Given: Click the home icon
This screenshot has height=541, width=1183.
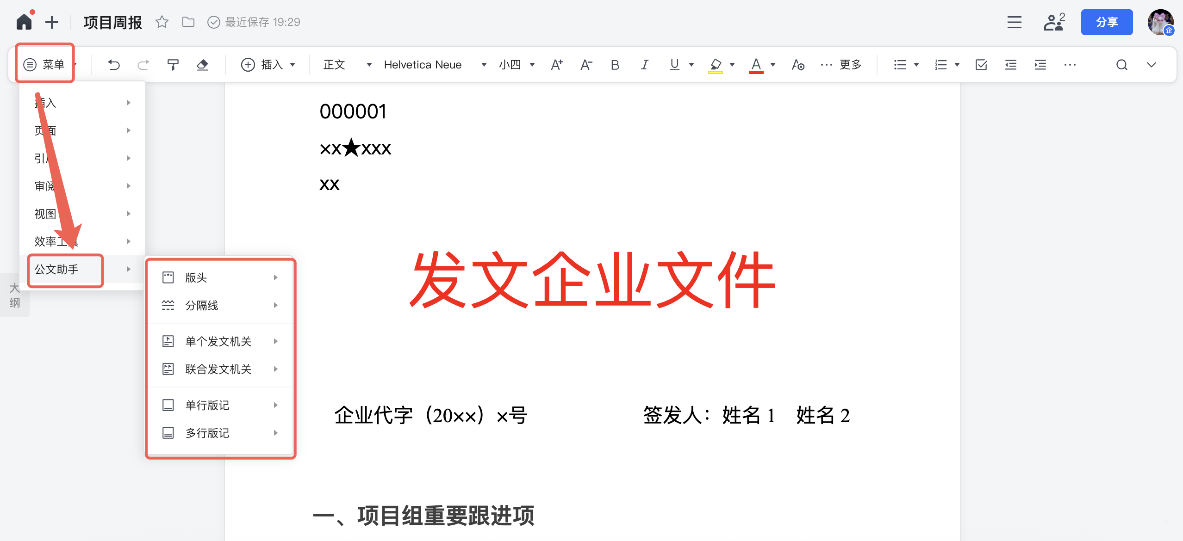Looking at the screenshot, I should (x=24, y=22).
